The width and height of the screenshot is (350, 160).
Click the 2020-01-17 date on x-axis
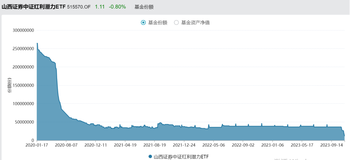coord(37,145)
